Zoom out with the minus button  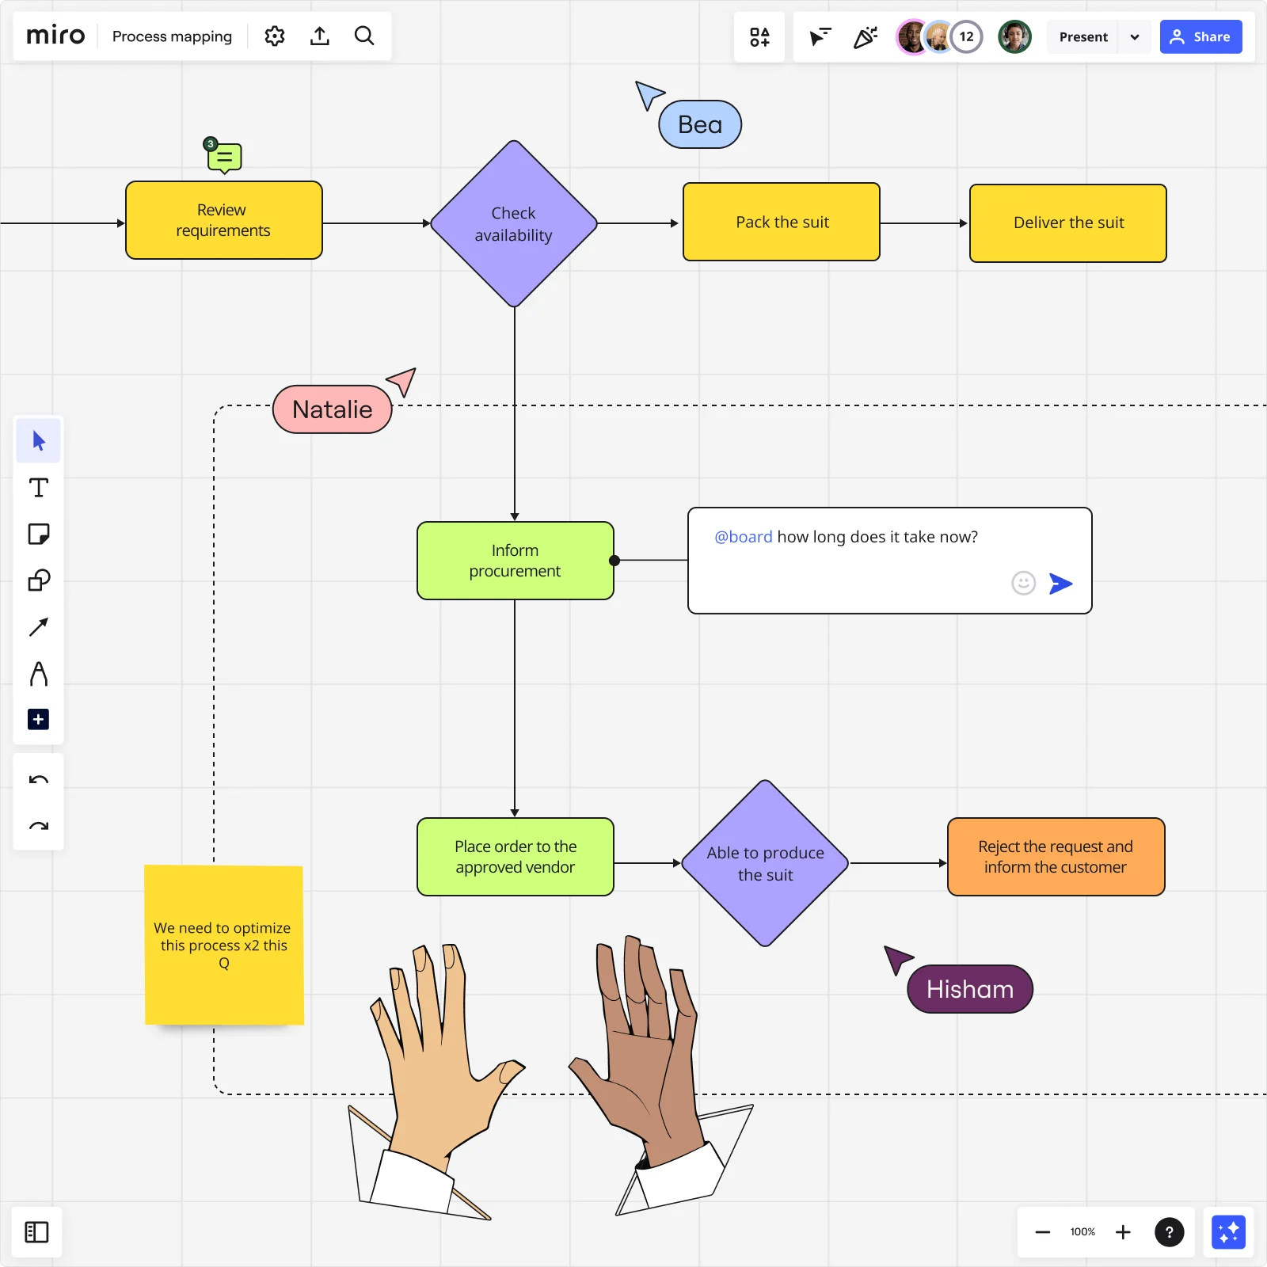[x=1042, y=1232]
